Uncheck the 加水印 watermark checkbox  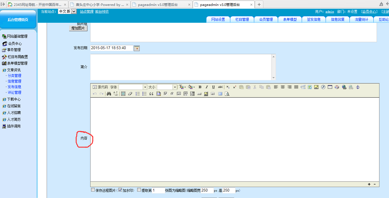(120, 190)
